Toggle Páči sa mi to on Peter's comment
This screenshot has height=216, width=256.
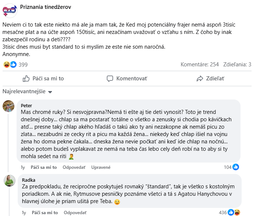(x=44, y=167)
